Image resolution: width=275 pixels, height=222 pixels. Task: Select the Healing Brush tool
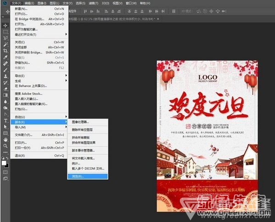pos(6,63)
